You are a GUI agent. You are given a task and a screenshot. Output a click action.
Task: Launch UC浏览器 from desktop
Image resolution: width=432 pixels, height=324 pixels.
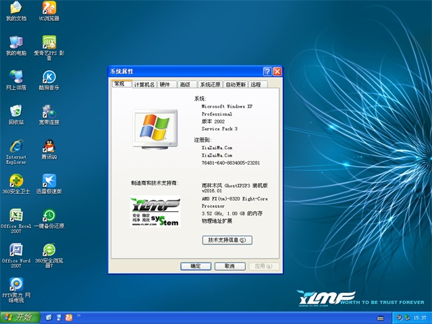click(x=49, y=9)
